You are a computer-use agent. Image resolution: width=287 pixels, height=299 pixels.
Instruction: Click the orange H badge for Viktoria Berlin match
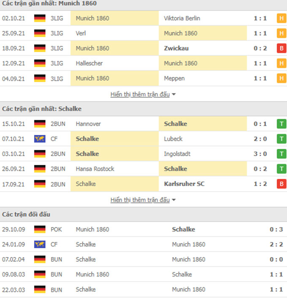coord(281,18)
